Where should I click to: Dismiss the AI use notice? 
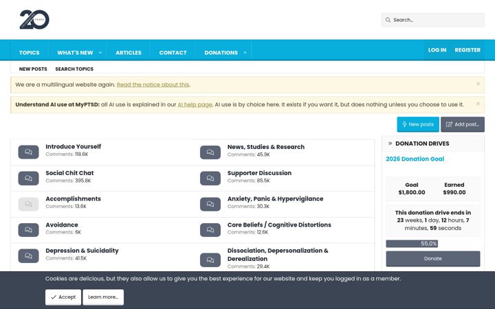coord(478,104)
